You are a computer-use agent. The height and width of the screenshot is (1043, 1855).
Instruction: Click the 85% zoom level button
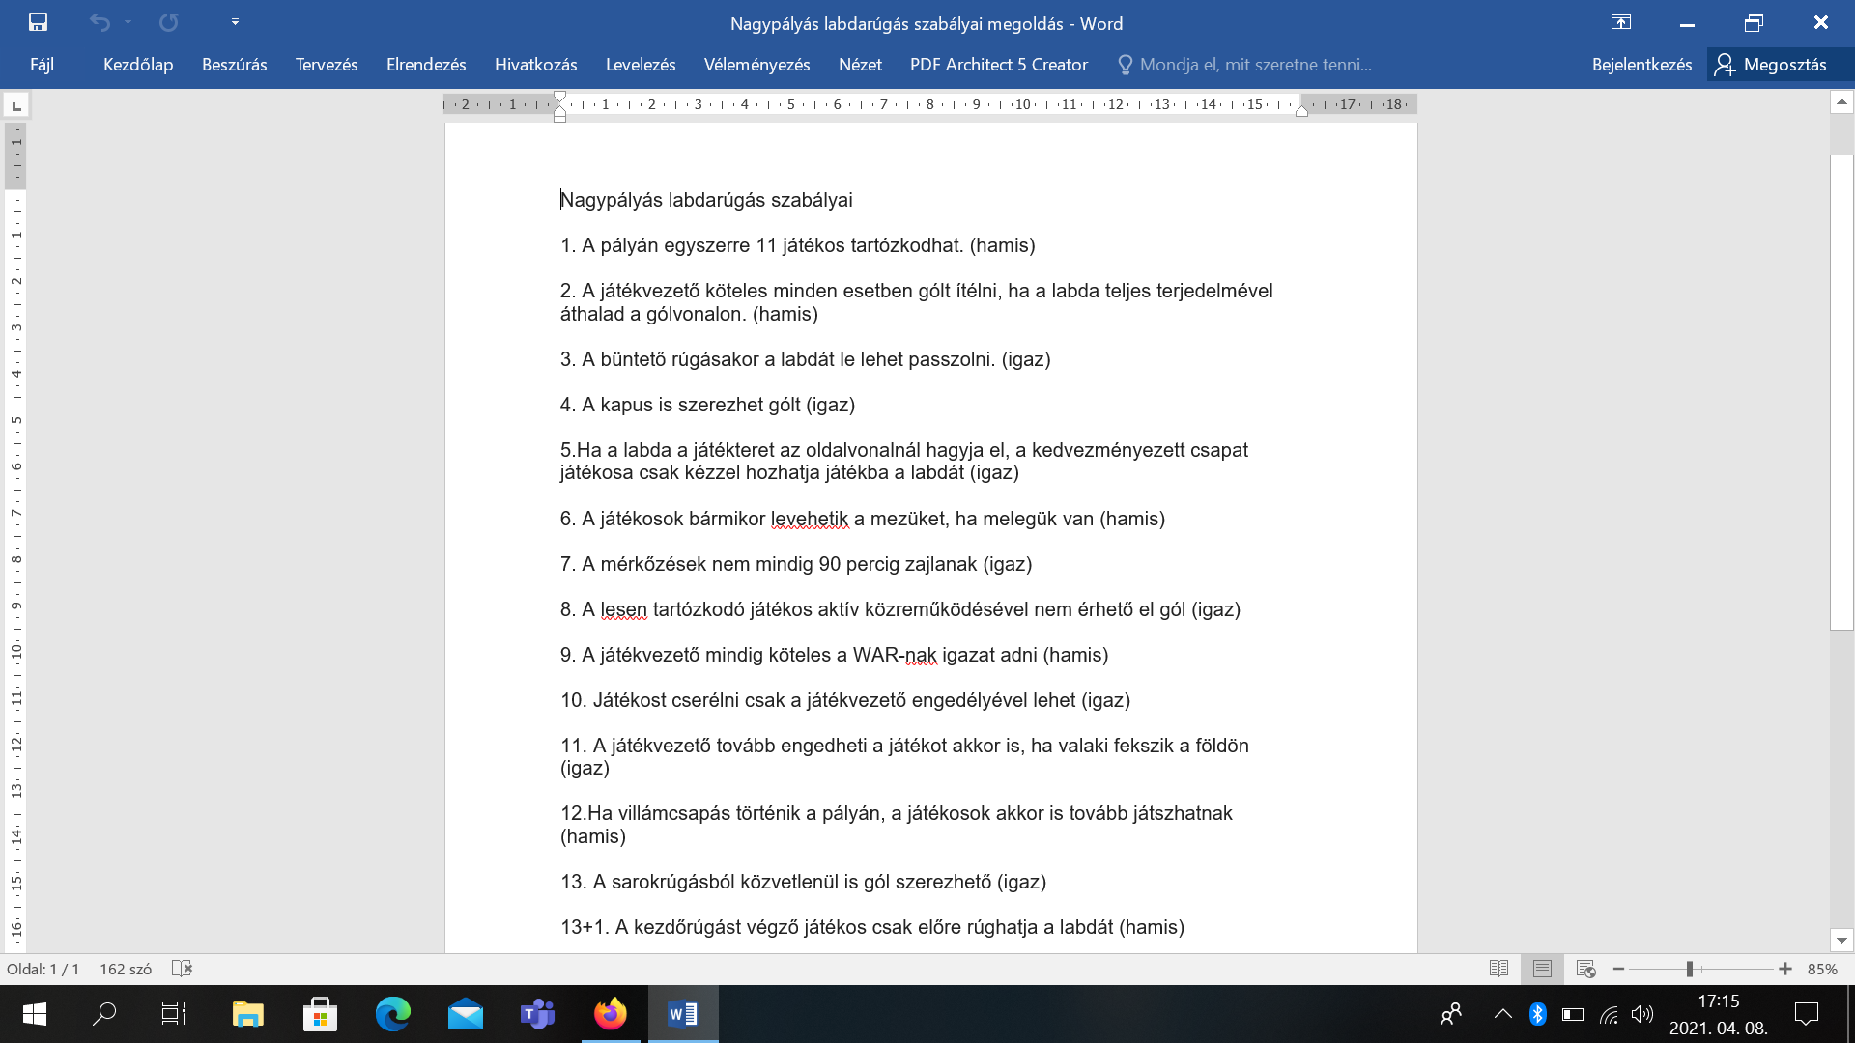(1822, 969)
